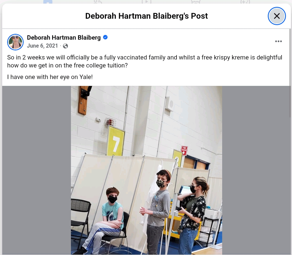The height and width of the screenshot is (255, 292).
Task: Click the 'I have one with her eye on Yale!' line
Action: (50, 77)
